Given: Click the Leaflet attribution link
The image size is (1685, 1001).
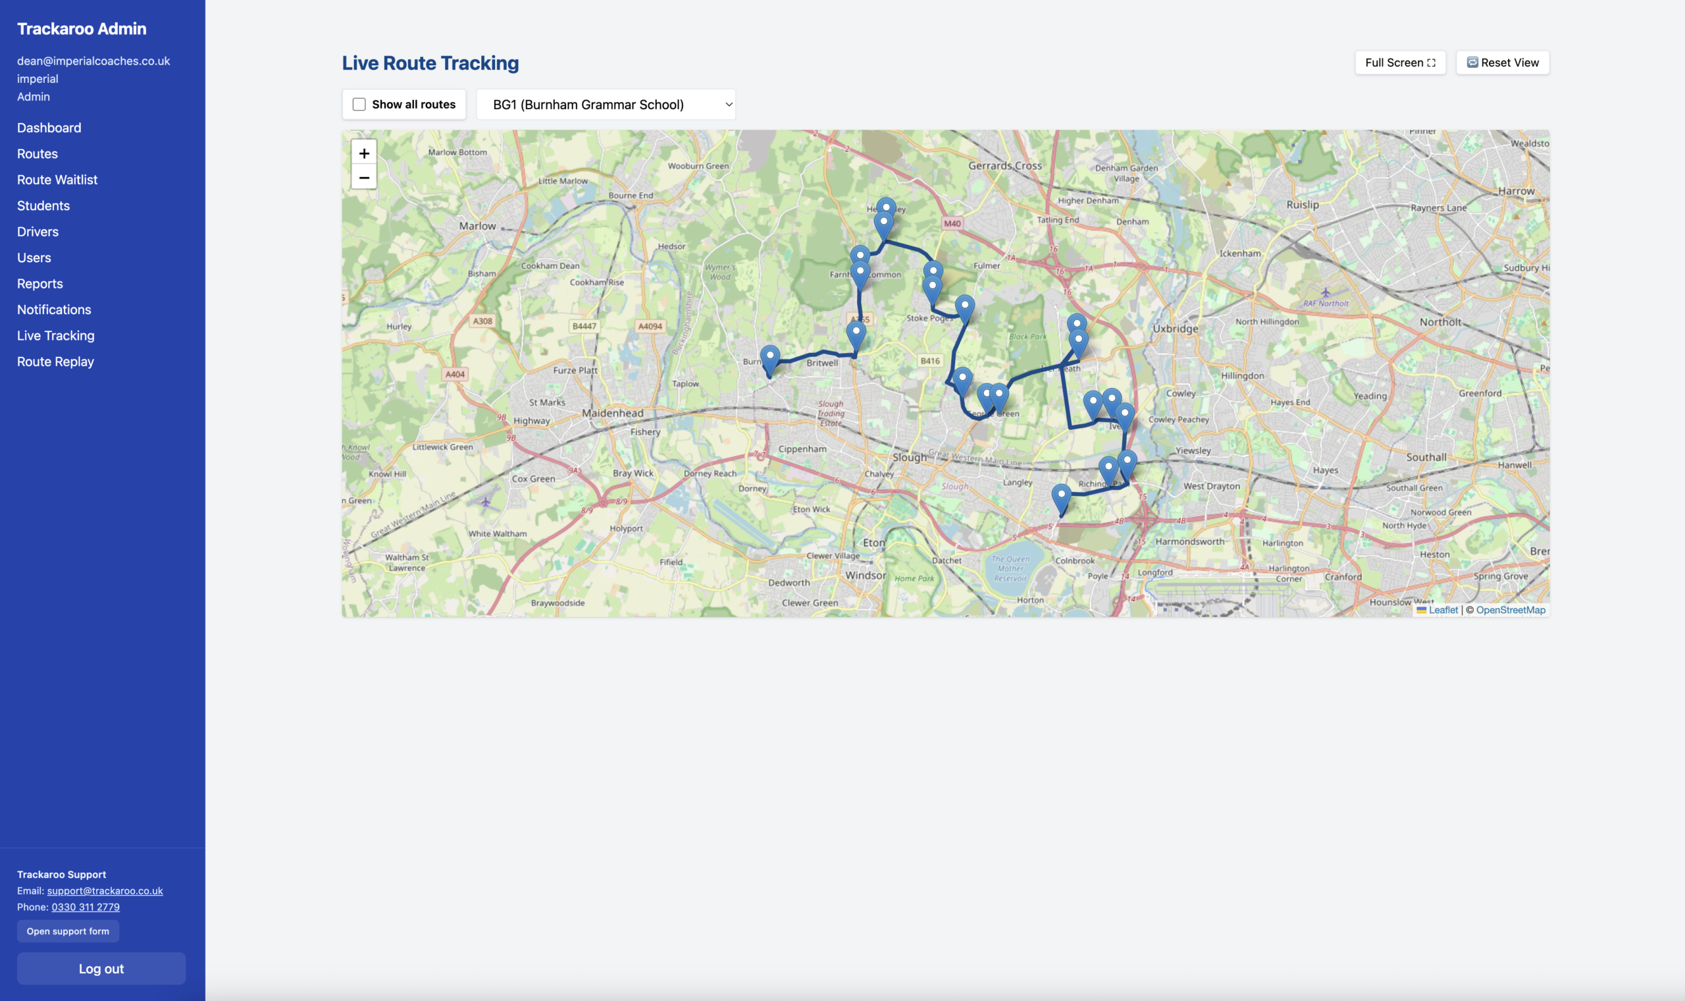Looking at the screenshot, I should coord(1442,610).
